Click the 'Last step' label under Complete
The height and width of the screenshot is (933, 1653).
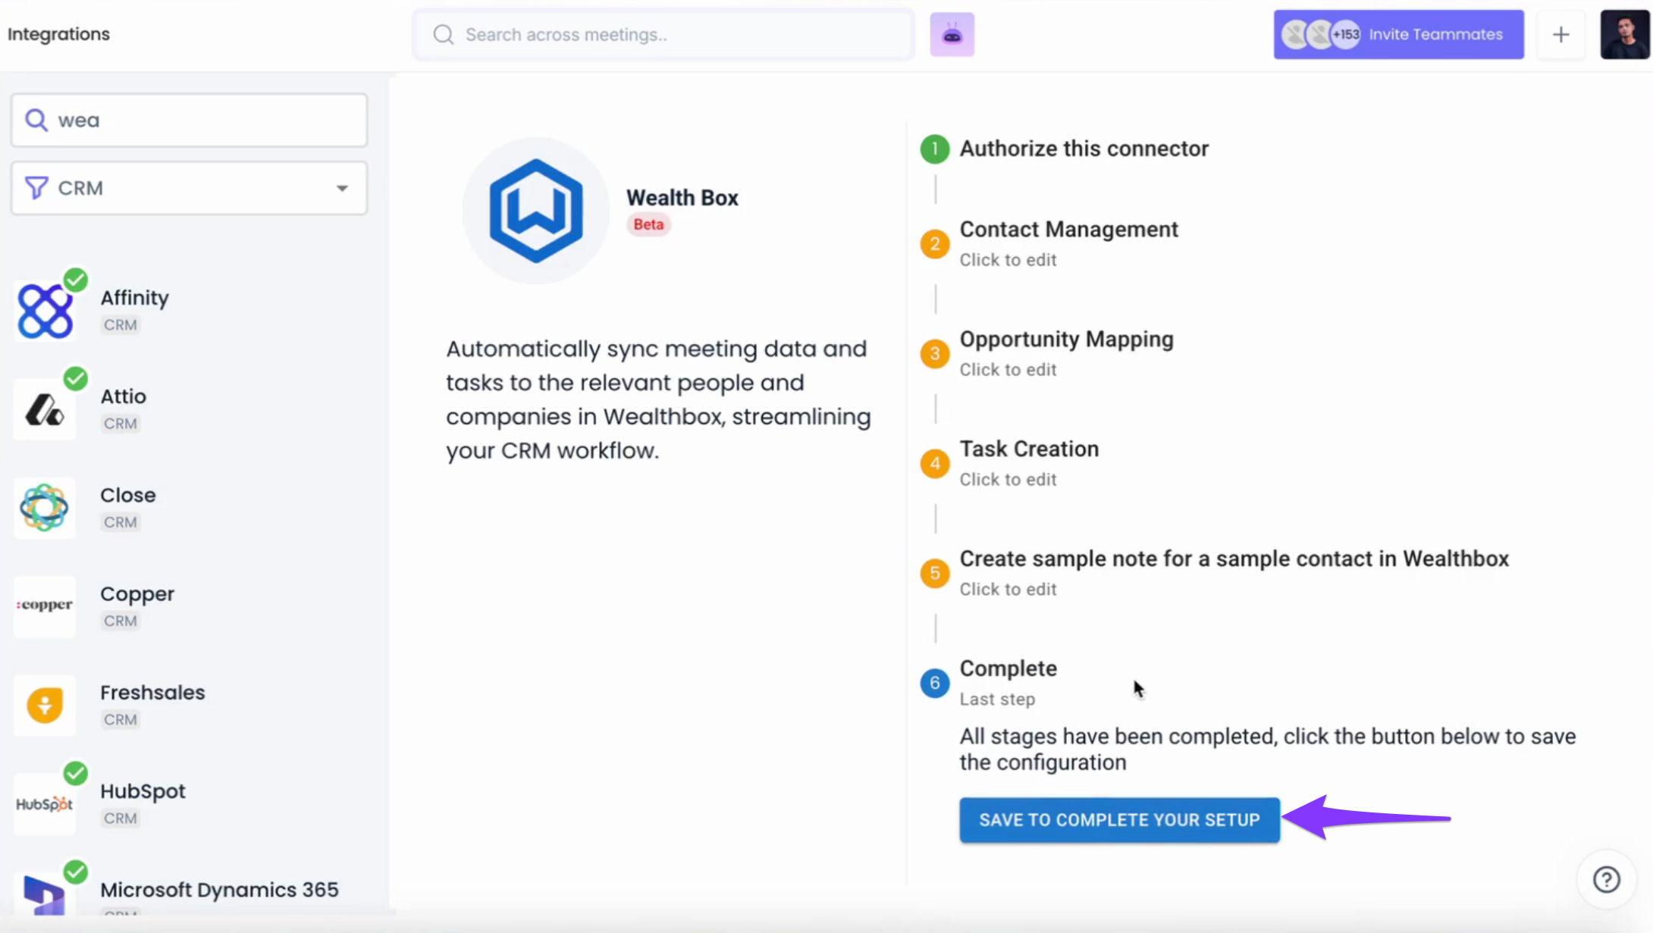click(x=997, y=700)
